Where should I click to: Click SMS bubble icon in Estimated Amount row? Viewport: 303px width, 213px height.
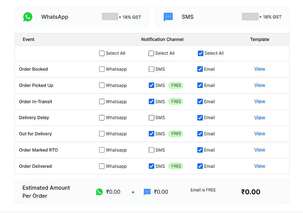(147, 192)
